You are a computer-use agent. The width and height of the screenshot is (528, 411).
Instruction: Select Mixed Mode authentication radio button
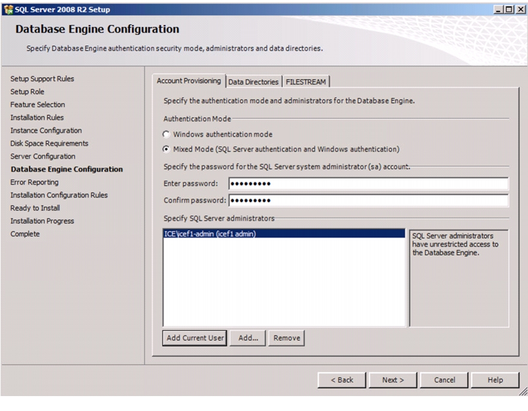pos(166,149)
